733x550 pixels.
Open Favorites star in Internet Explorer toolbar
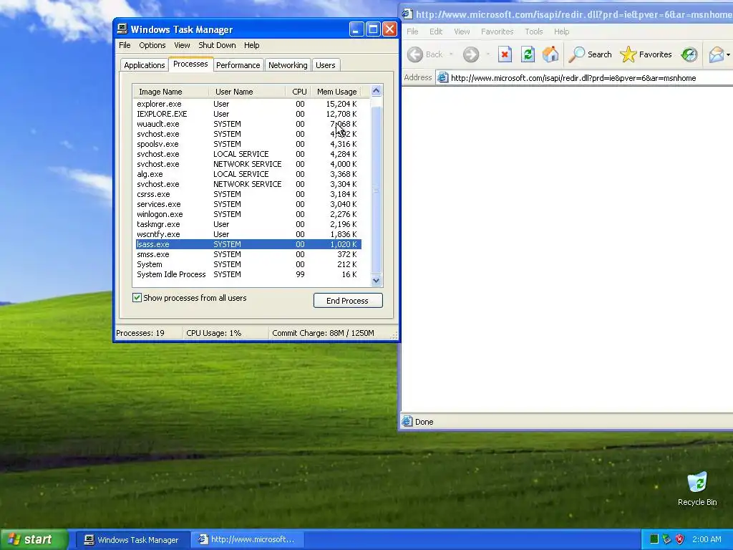click(x=646, y=54)
